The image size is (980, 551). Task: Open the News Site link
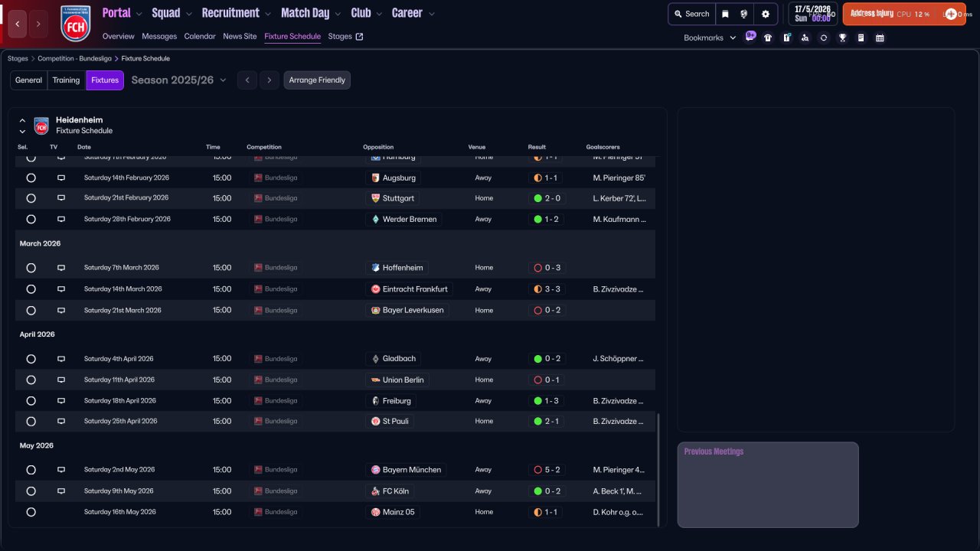pos(240,36)
